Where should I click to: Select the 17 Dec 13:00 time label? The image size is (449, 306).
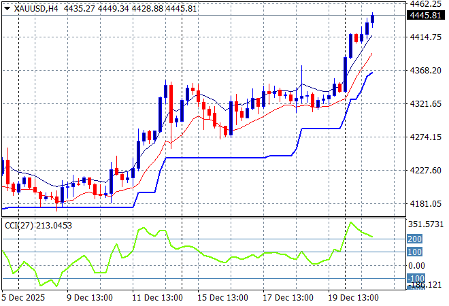coord(288,298)
